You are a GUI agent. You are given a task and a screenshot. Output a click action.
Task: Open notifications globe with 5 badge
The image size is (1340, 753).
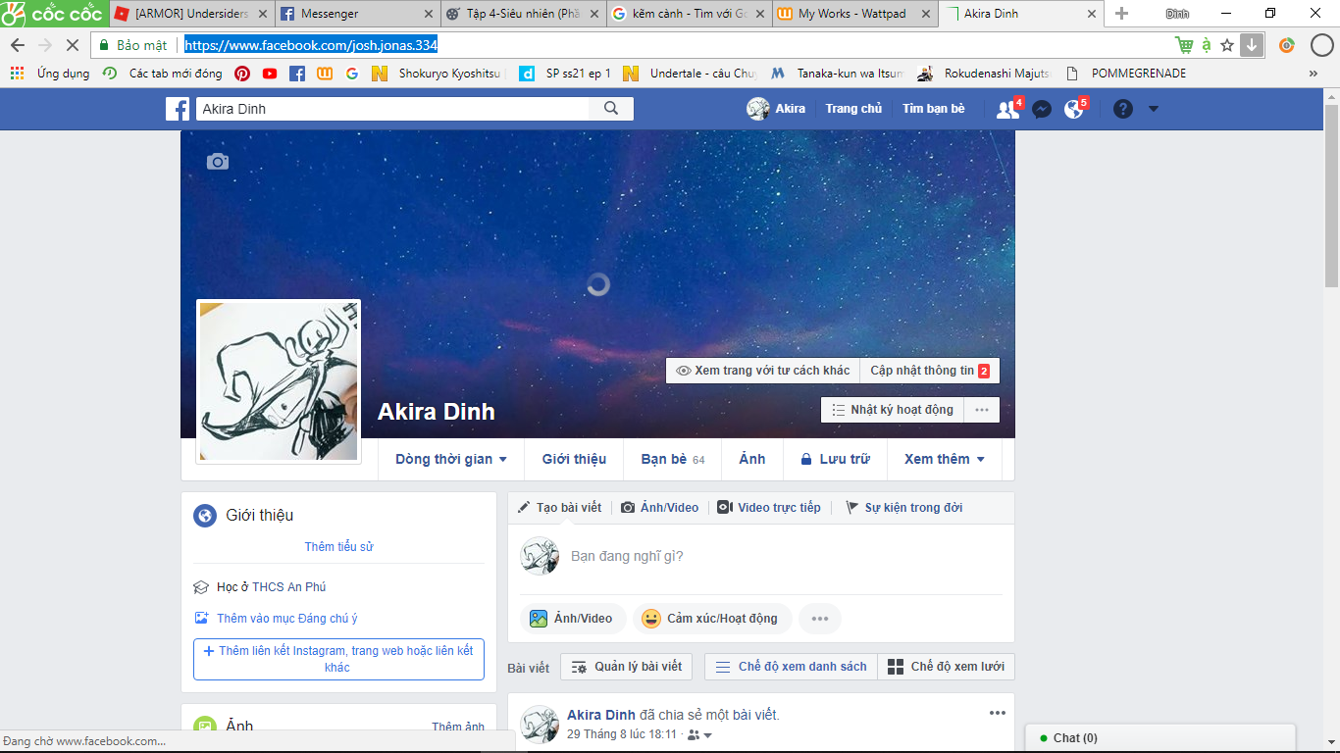point(1075,109)
